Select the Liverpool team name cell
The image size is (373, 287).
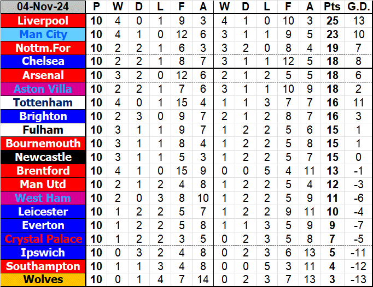(x=43, y=21)
